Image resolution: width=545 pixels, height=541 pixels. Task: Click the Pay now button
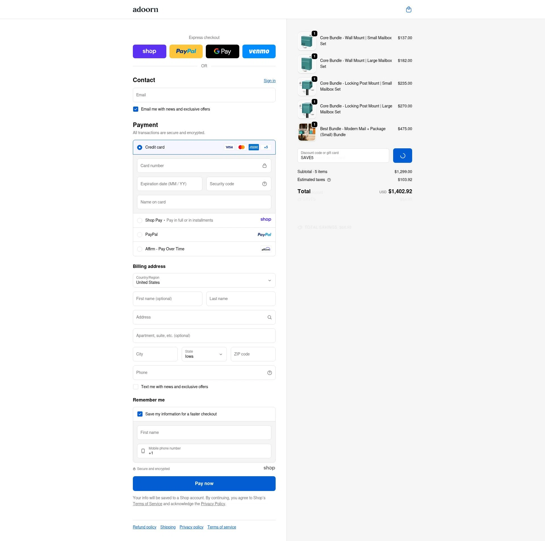point(204,483)
